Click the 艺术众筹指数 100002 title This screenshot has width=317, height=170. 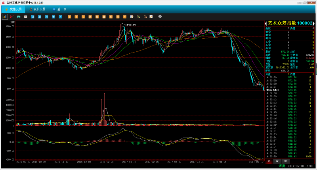(x=290, y=23)
